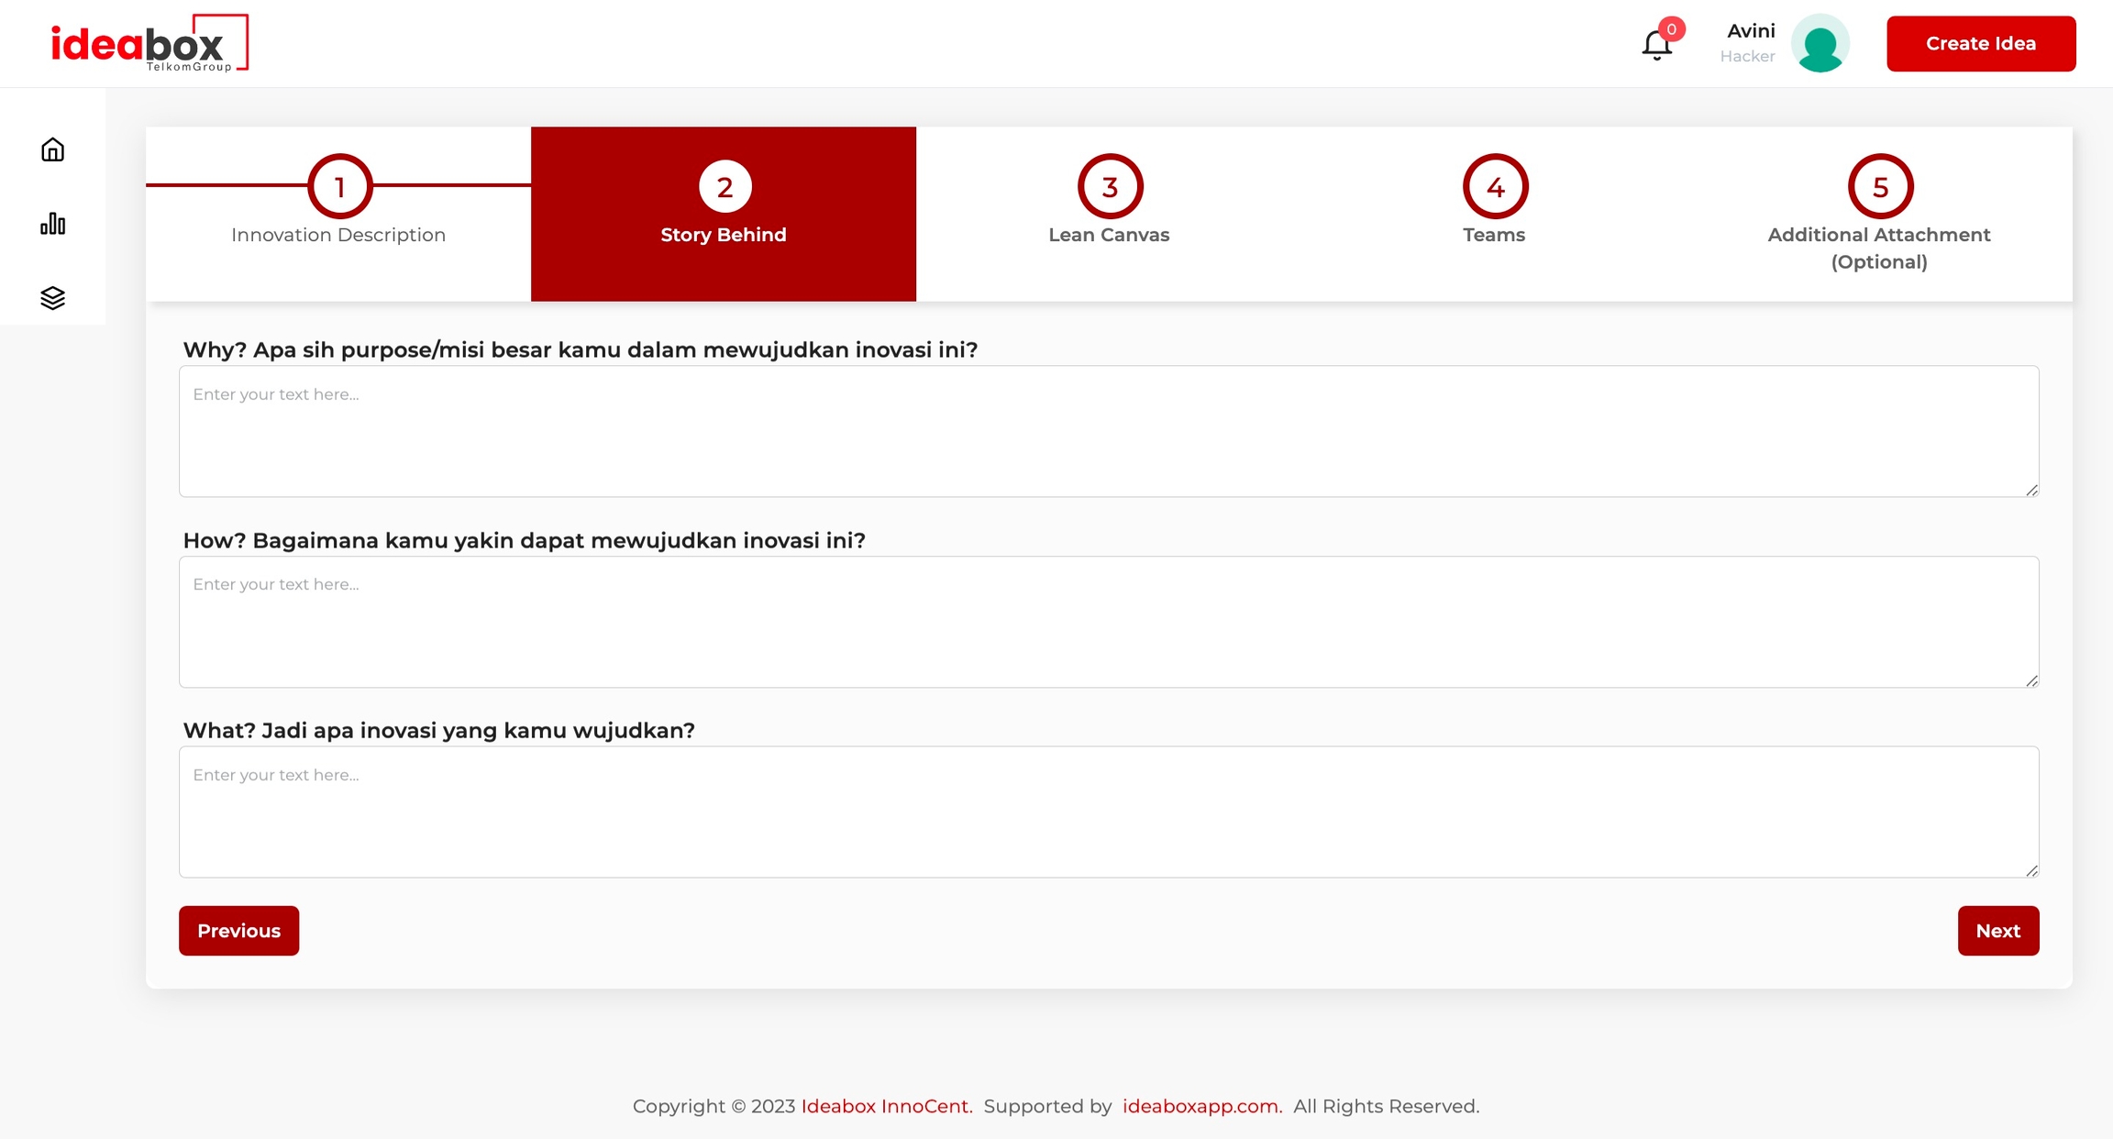This screenshot has width=2113, height=1139.
Task: Go back with the Previous button
Action: coord(238,931)
